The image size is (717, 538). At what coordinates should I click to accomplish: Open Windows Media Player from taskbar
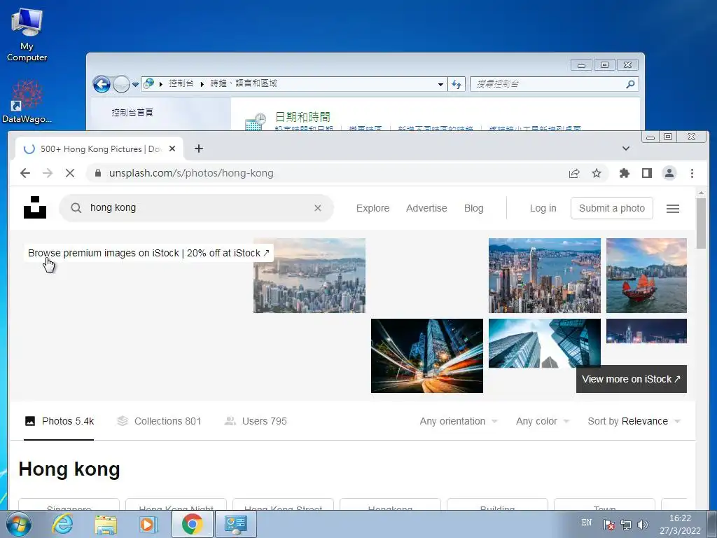coord(148,524)
